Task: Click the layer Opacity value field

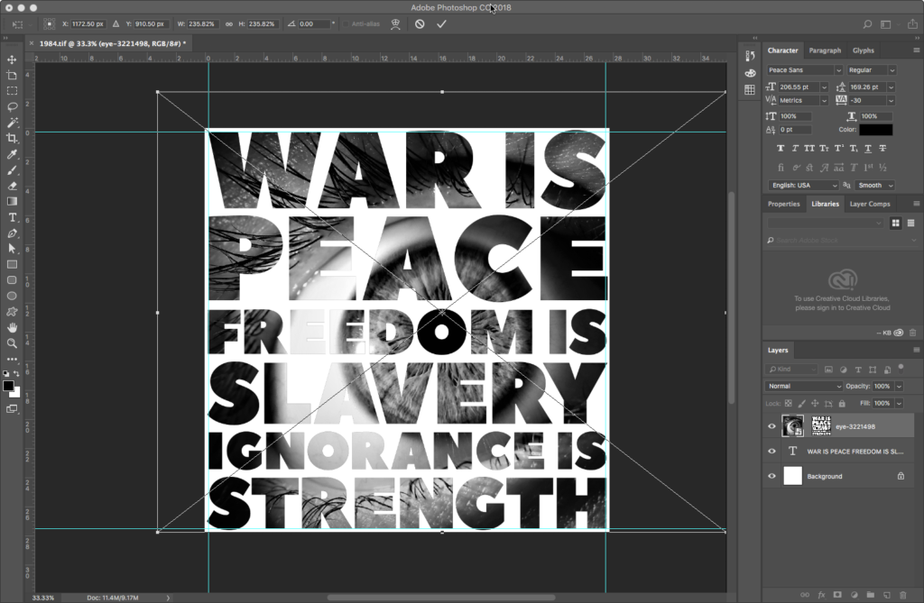Action: (880, 386)
